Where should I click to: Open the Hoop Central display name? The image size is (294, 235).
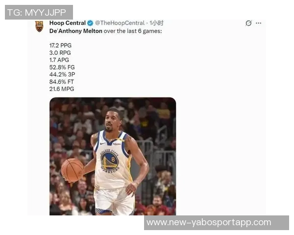[x=68, y=23]
